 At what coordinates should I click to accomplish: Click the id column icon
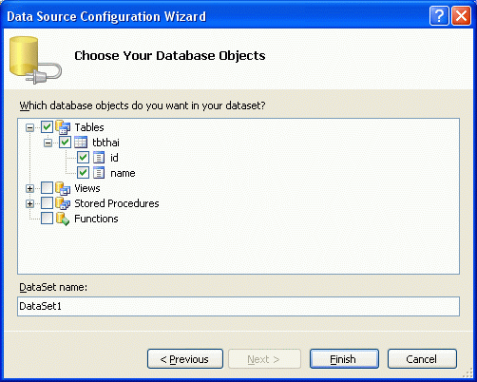tap(99, 158)
